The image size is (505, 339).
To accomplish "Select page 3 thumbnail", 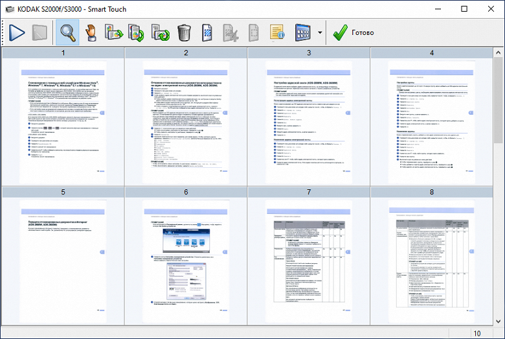I will [x=309, y=122].
